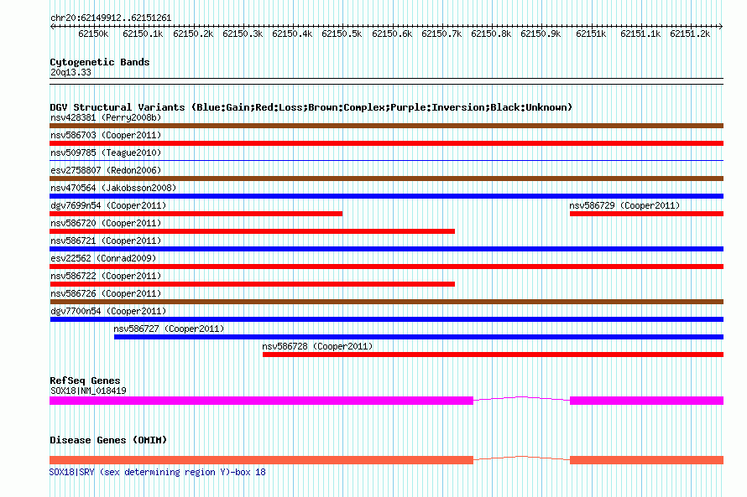Click the esv2758807 (Redon2006) label
747x497 pixels.
(x=106, y=170)
